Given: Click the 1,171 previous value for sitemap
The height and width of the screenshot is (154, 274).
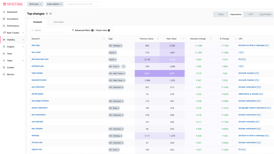Looking at the screenshot, I should (x=147, y=136).
